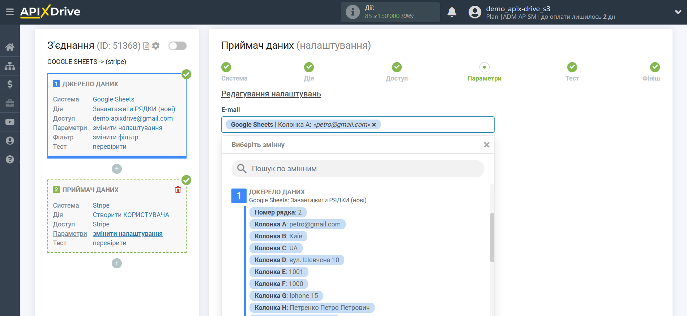
Task: Click the 'demo_apix-drive_s3' account name
Action: (x=518, y=9)
